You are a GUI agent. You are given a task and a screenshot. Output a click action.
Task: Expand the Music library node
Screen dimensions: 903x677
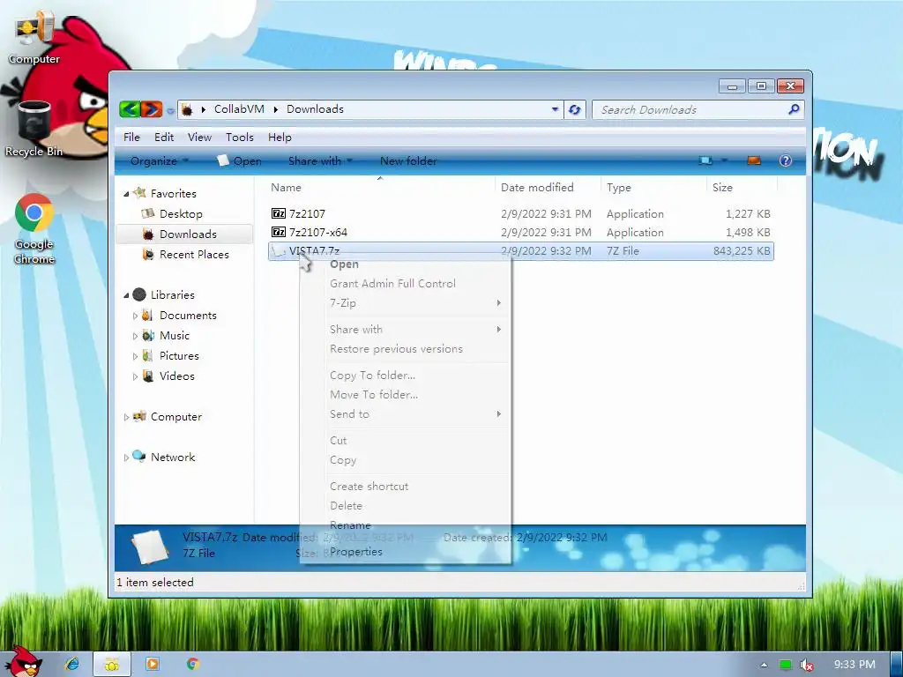click(135, 336)
